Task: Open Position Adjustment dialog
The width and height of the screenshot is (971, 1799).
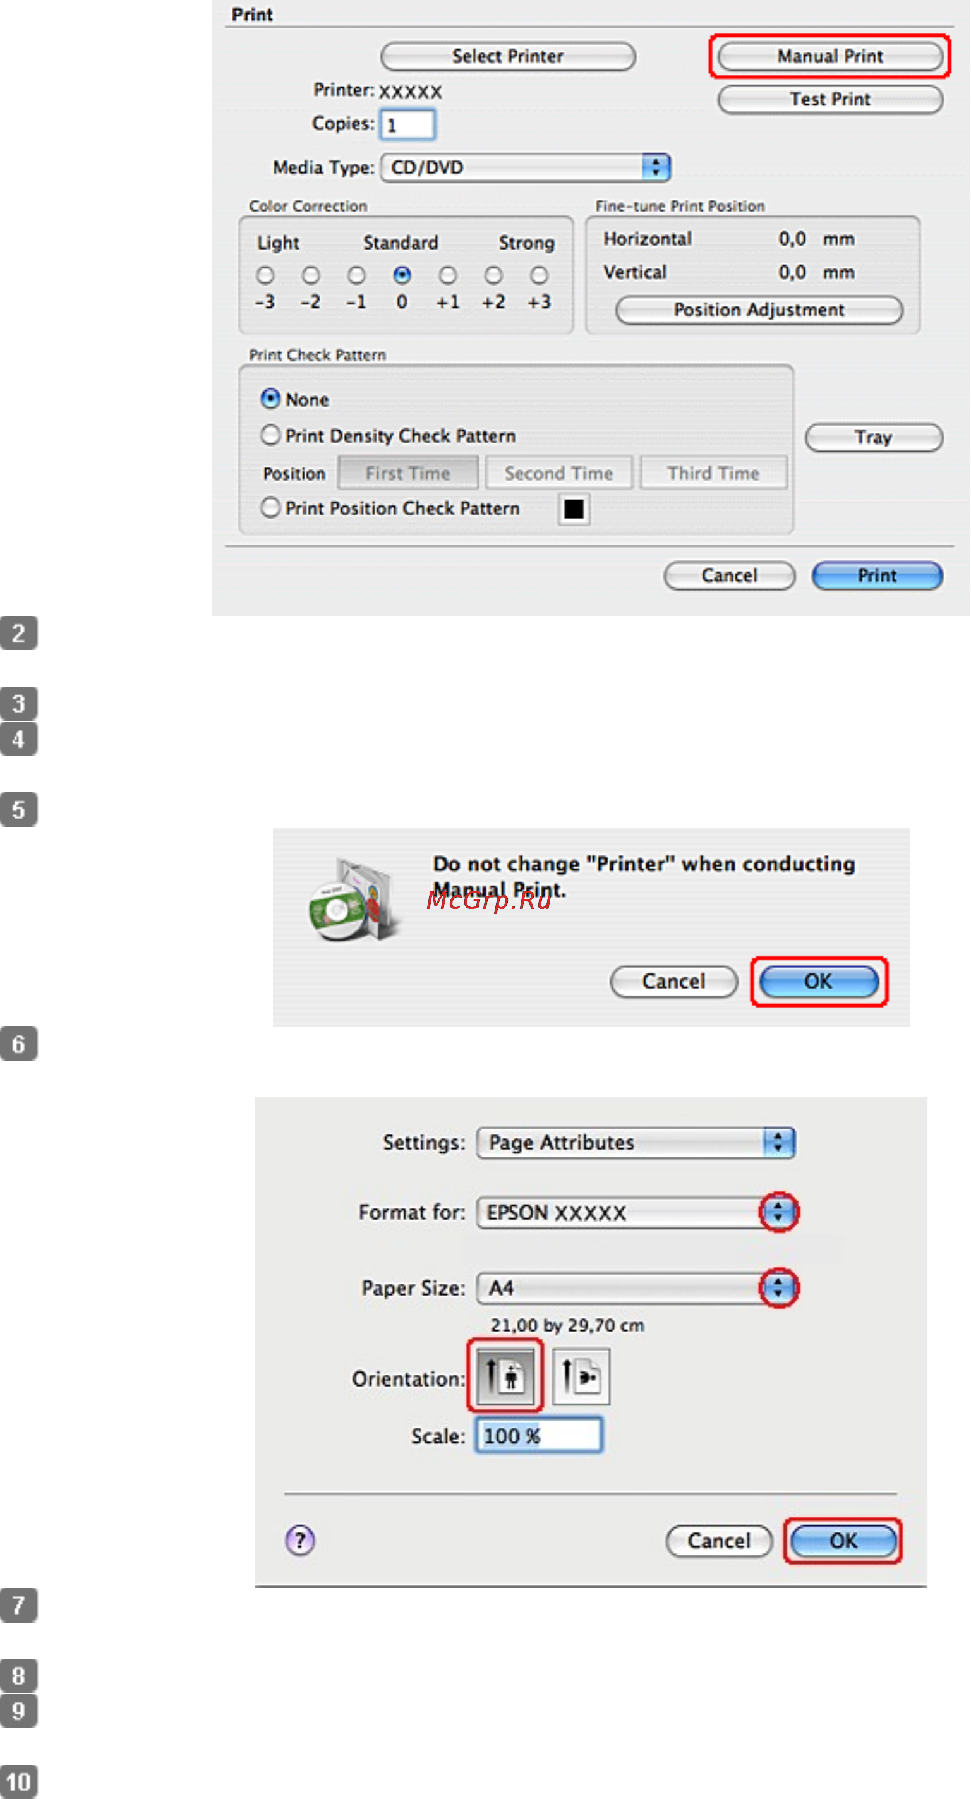Action: coord(759,310)
